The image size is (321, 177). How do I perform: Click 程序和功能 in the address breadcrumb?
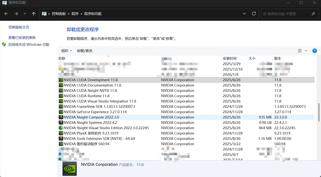93,14
